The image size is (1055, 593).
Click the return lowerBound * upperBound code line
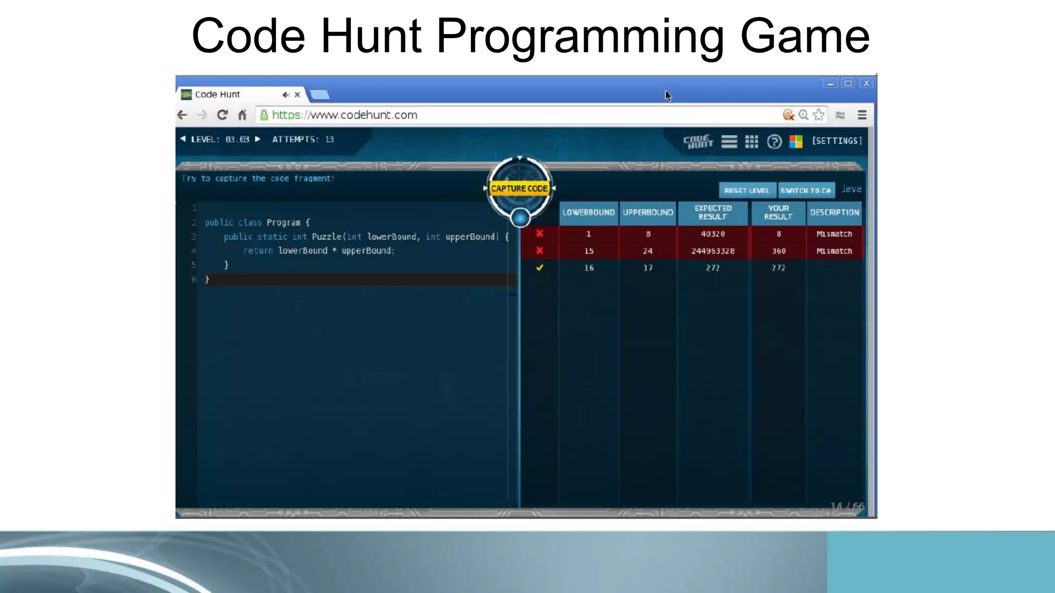click(x=319, y=251)
